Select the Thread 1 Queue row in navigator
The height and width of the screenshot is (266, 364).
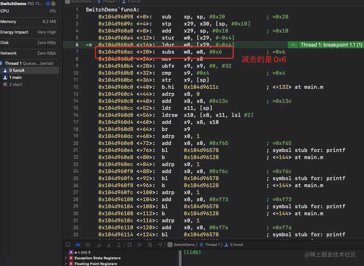[29, 64]
